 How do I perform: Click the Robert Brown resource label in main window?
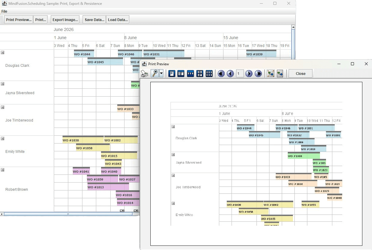[x=17, y=189]
